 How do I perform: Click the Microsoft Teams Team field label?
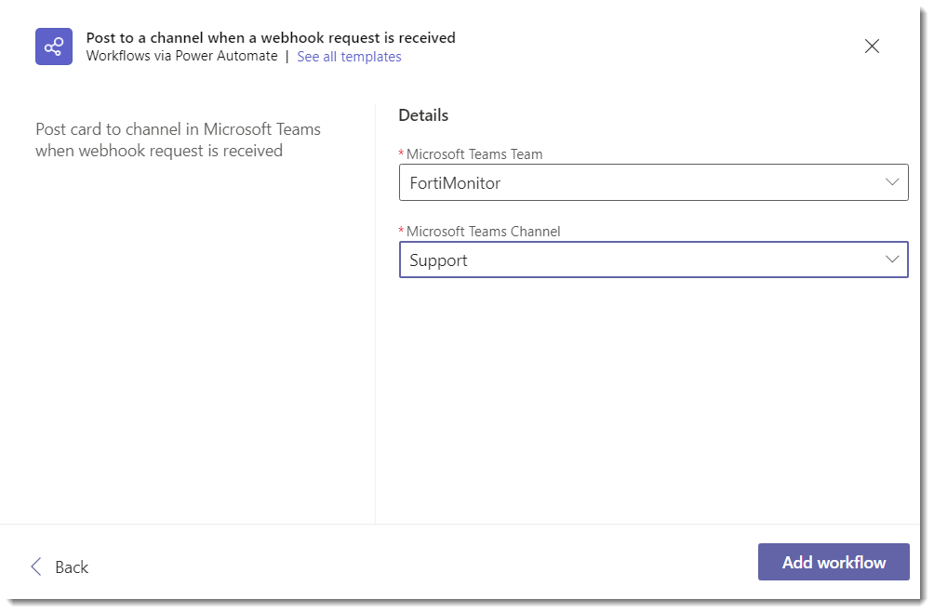click(x=474, y=154)
